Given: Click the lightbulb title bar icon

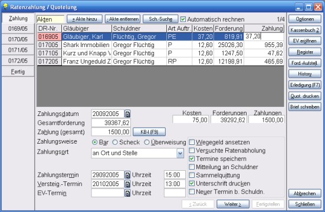Looking at the screenshot, I should coord(5,6).
